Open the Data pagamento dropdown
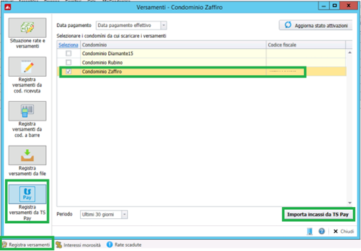 163,25
